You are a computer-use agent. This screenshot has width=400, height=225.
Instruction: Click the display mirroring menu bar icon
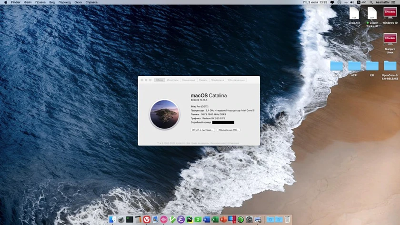(332, 2)
